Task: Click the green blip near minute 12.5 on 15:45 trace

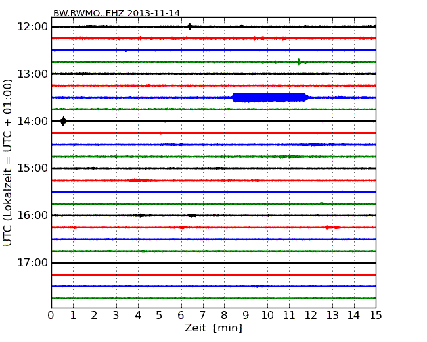Action: coord(321,203)
